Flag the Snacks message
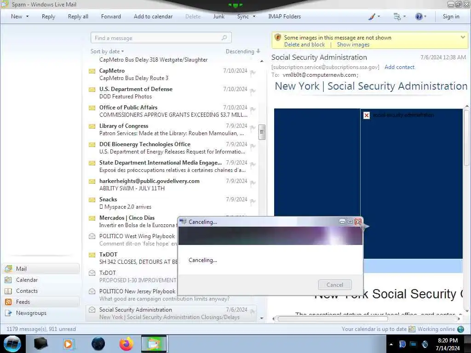This screenshot has width=471, height=353. [x=253, y=201]
